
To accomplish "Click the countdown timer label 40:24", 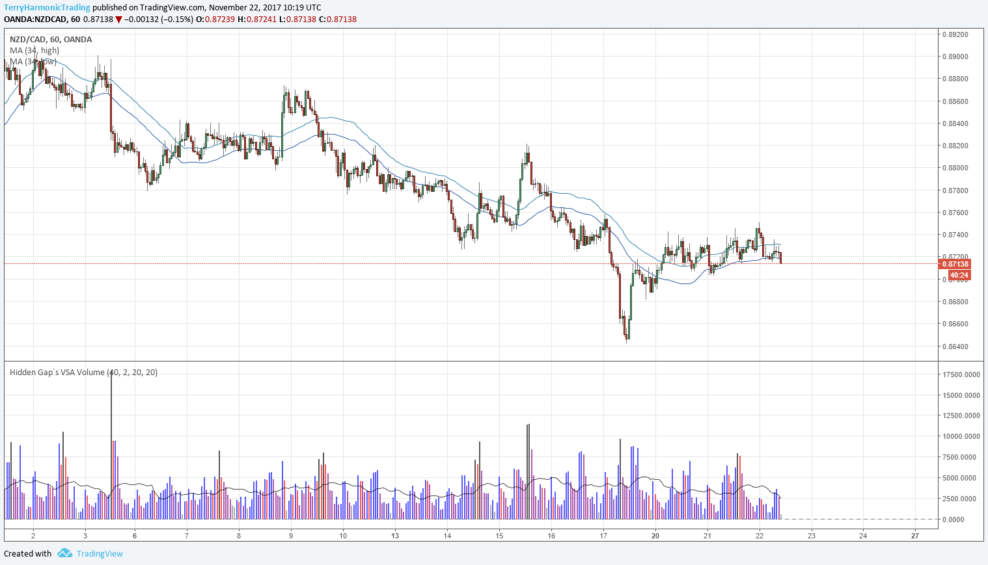I will click(959, 275).
